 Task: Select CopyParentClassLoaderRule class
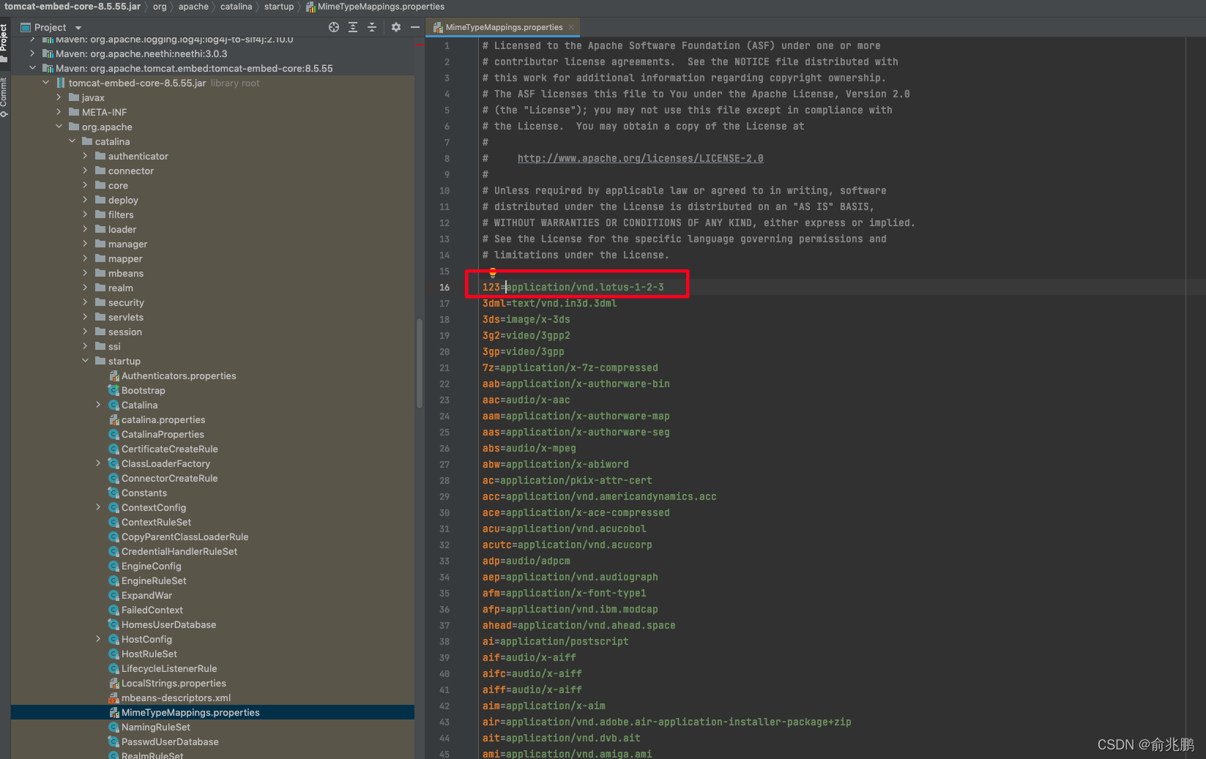(x=185, y=536)
